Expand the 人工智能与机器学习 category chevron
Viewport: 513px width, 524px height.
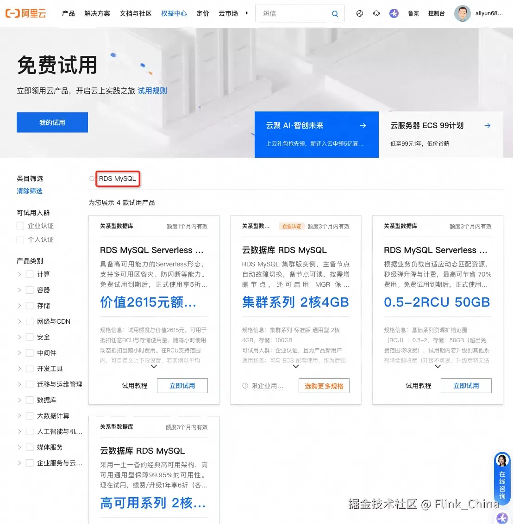(19, 432)
